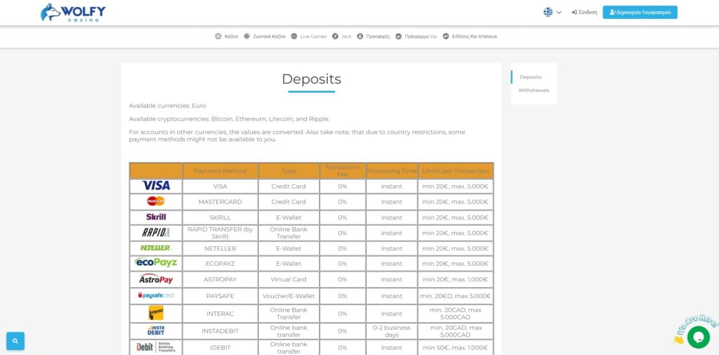Viewport: 719px width, 355px height.
Task: Click iDebit's min 50€, max. 1.000€ limit
Action: pos(455,348)
